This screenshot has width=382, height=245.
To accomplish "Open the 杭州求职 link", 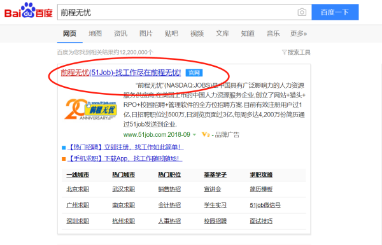I will pyautogui.click(x=124, y=221).
